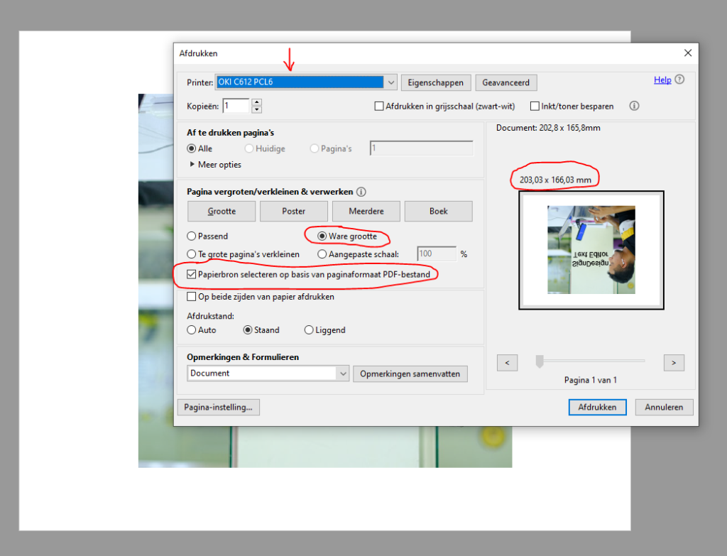Open printer Eigenschappen
The image size is (727, 556).
tap(436, 82)
